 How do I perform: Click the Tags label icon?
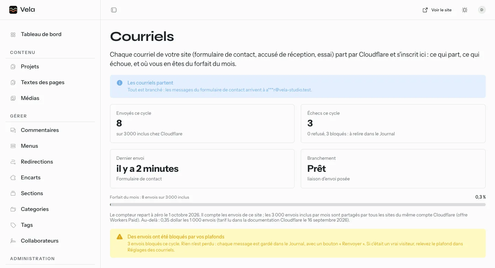coord(13,225)
